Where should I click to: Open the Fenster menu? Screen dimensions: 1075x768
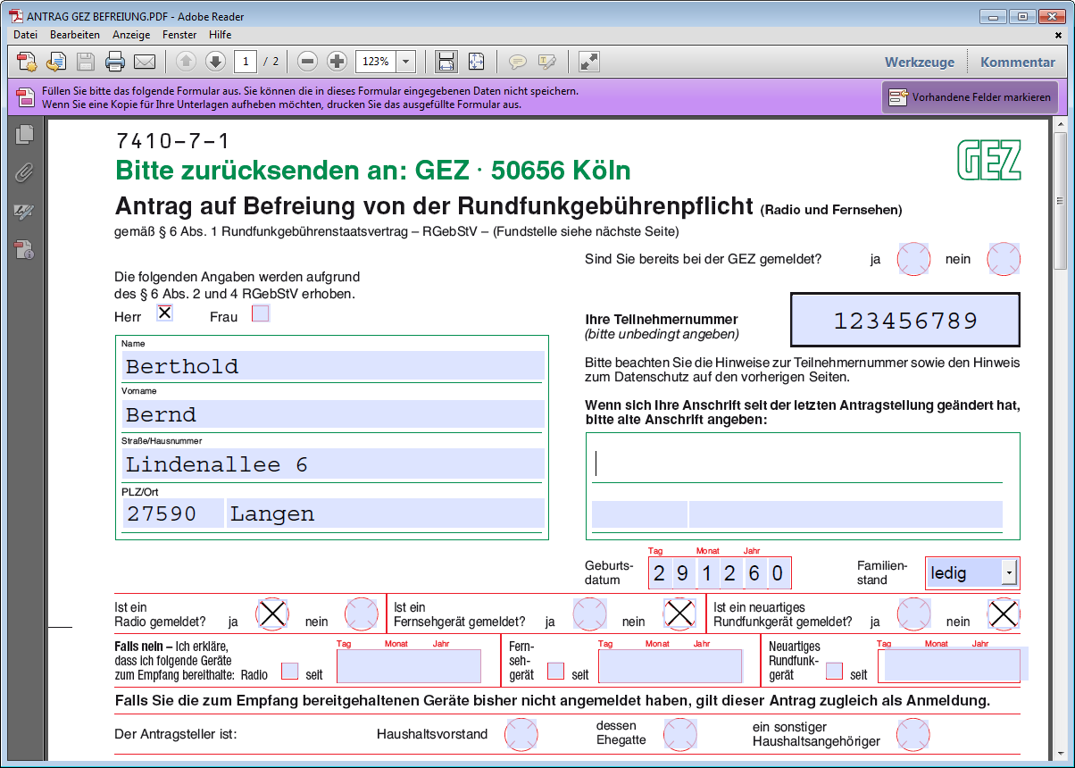(x=179, y=35)
